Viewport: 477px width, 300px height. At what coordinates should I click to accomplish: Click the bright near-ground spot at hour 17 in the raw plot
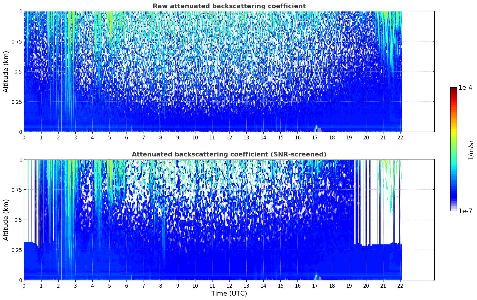click(316, 129)
